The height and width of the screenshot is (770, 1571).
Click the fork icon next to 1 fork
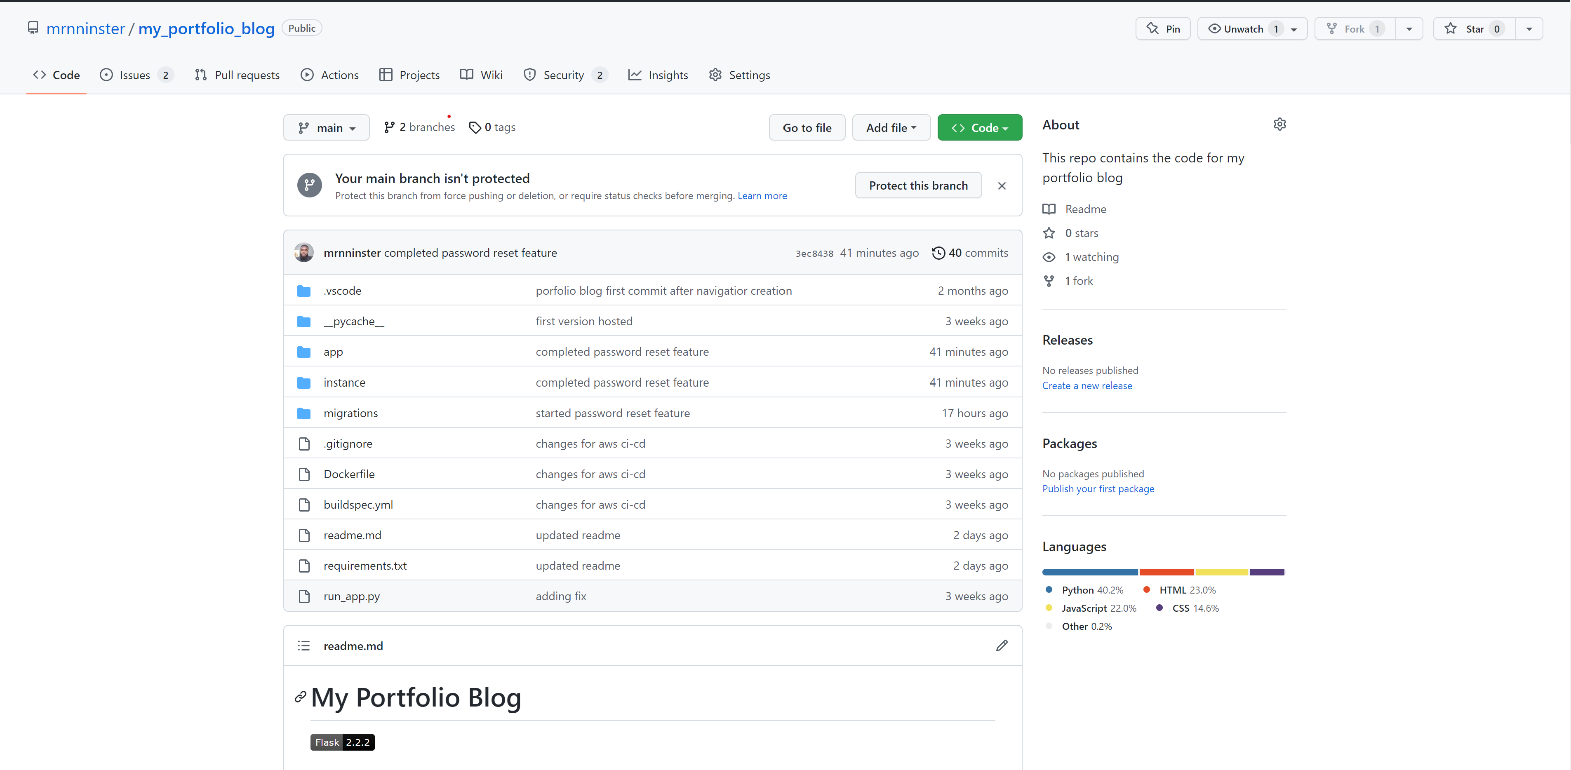(x=1048, y=280)
